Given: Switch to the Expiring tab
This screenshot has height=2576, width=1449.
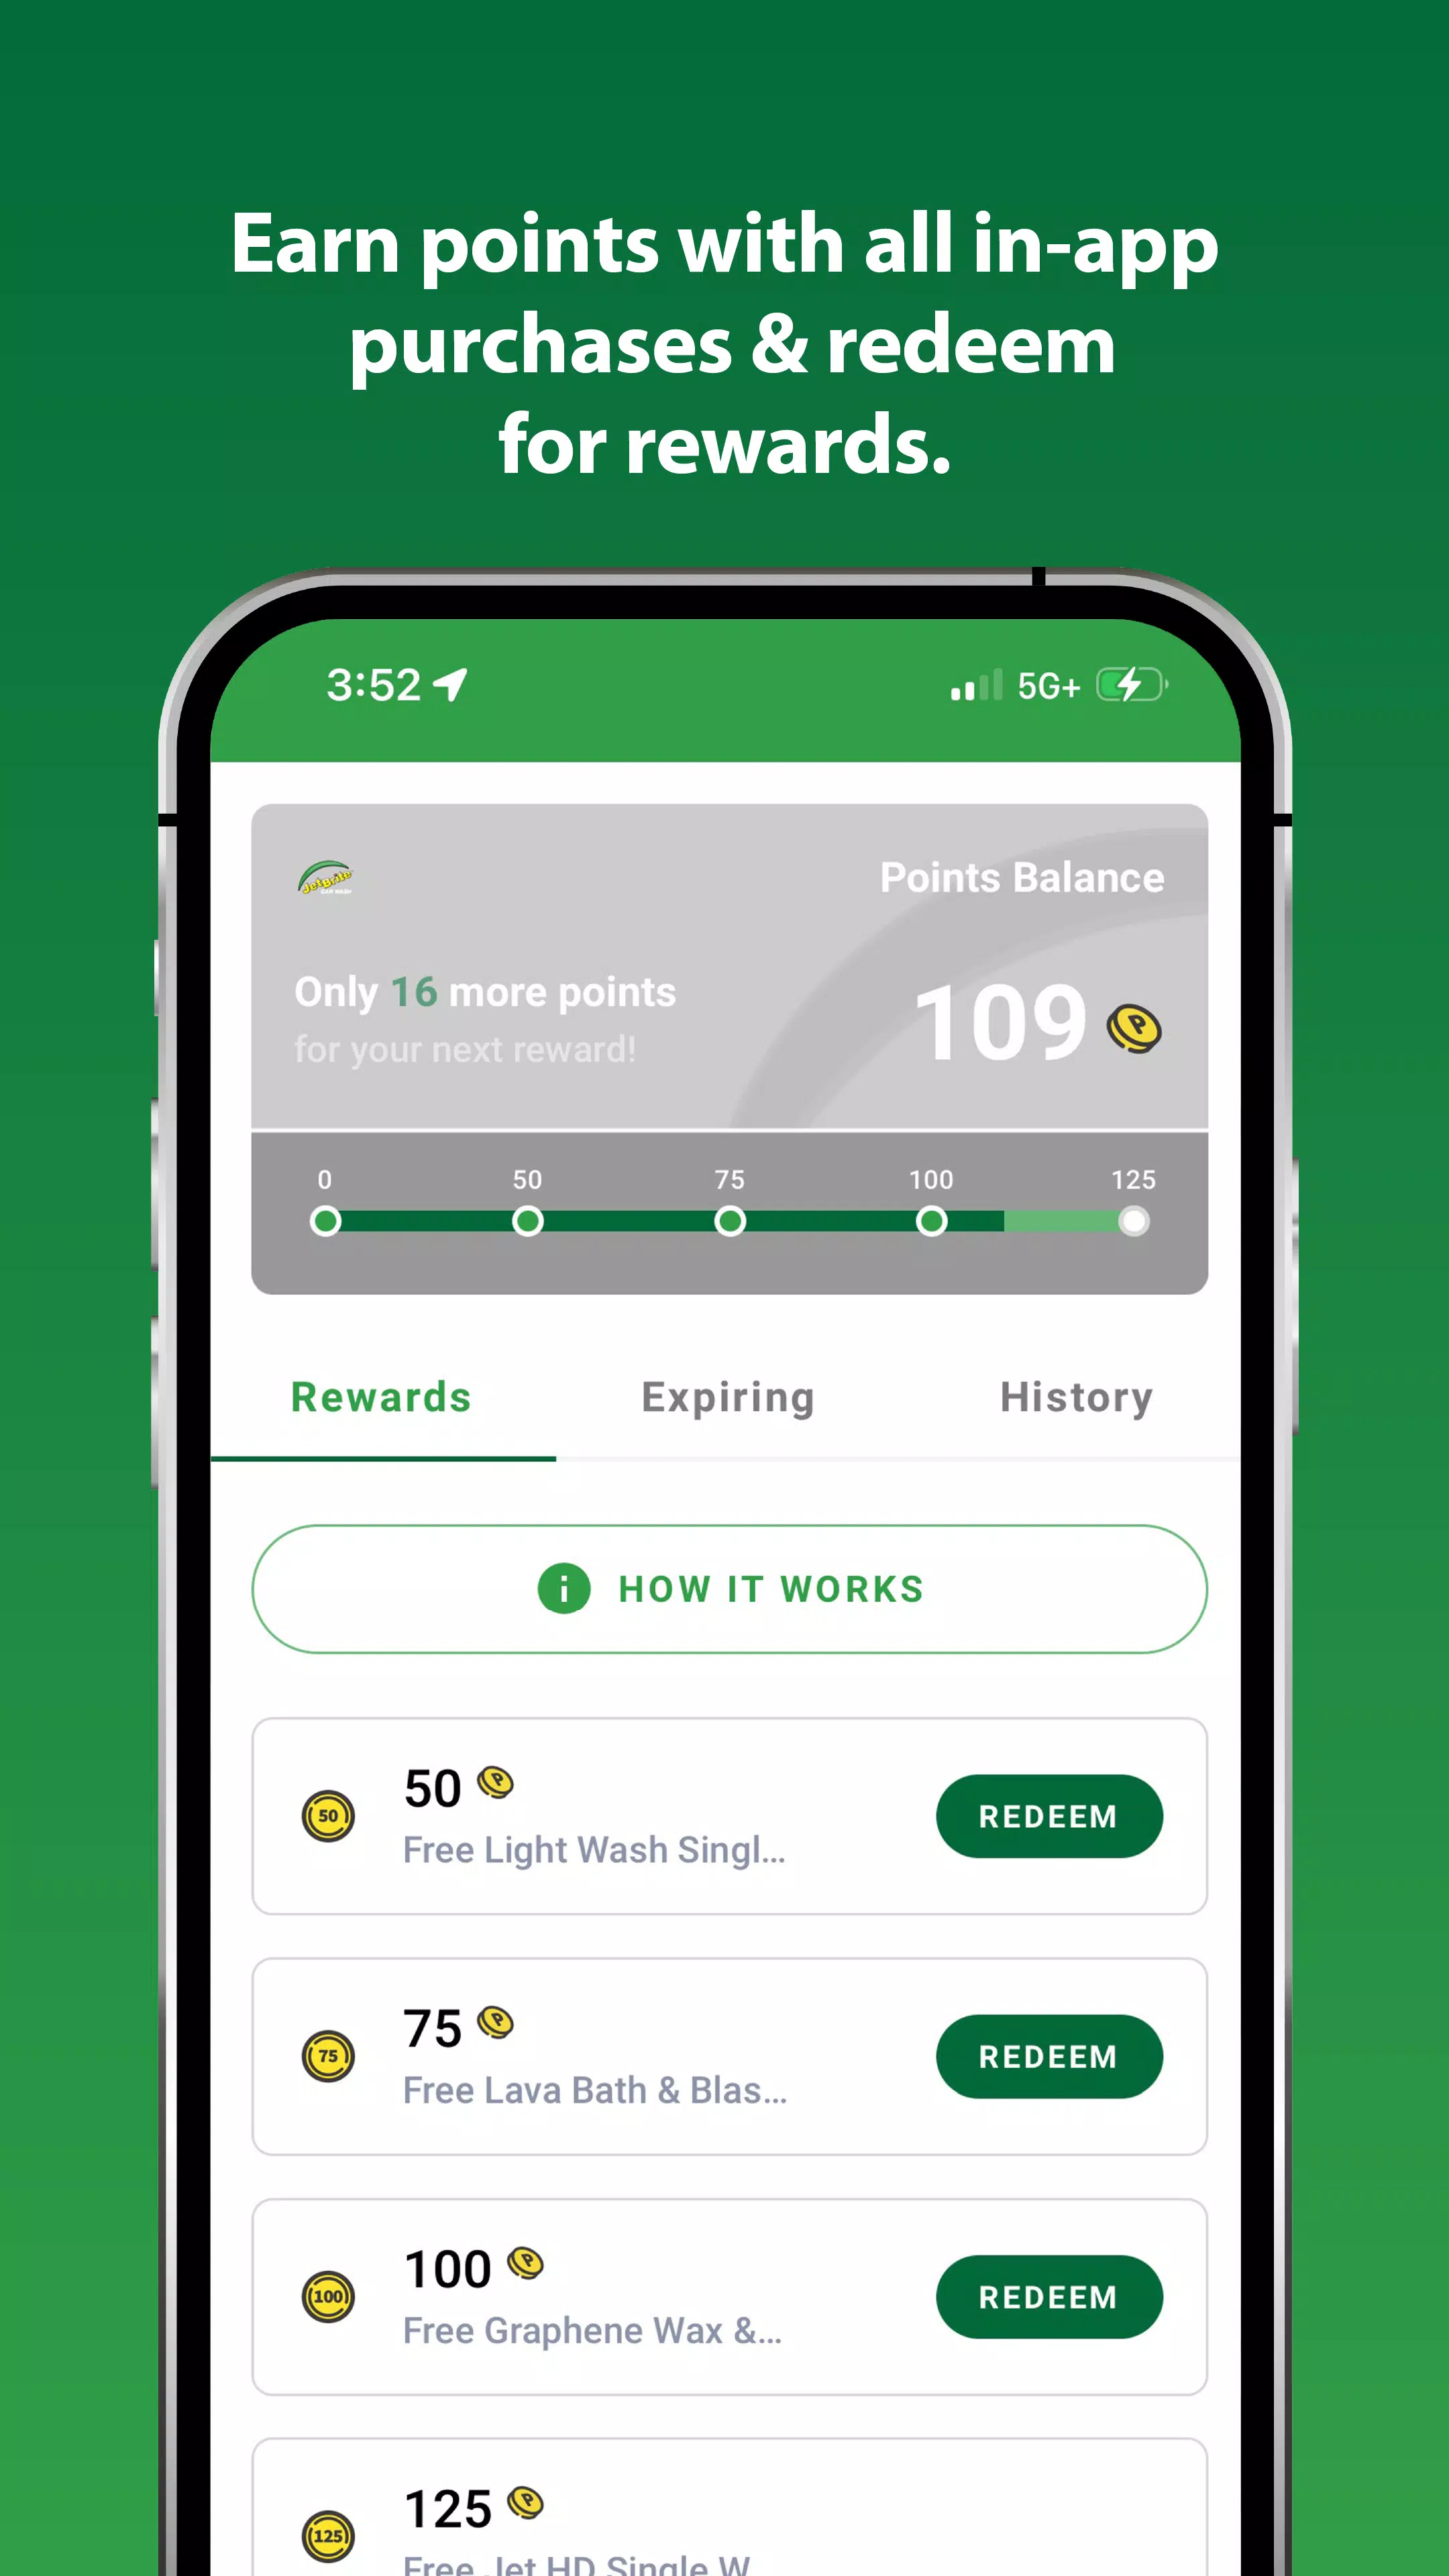Looking at the screenshot, I should (x=727, y=1396).
